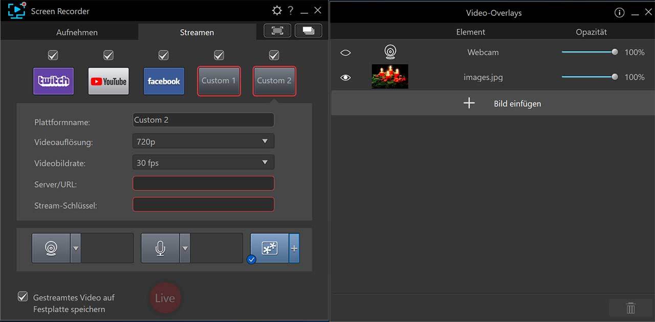
Task: Delete overlay with trash icon
Action: point(630,308)
